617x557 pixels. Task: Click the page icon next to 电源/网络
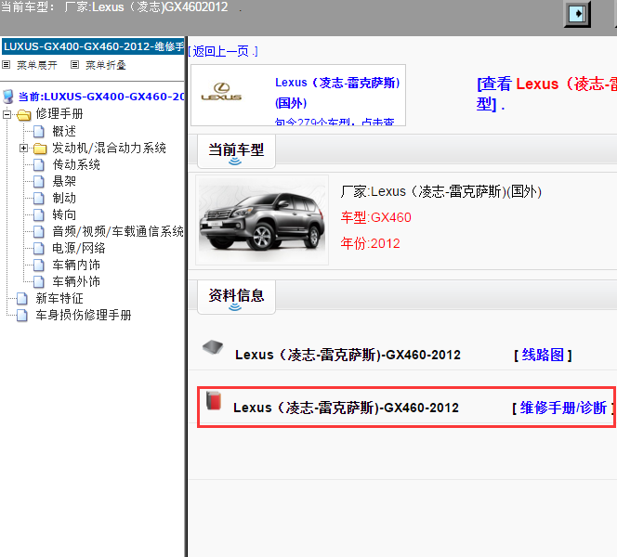coord(39,249)
